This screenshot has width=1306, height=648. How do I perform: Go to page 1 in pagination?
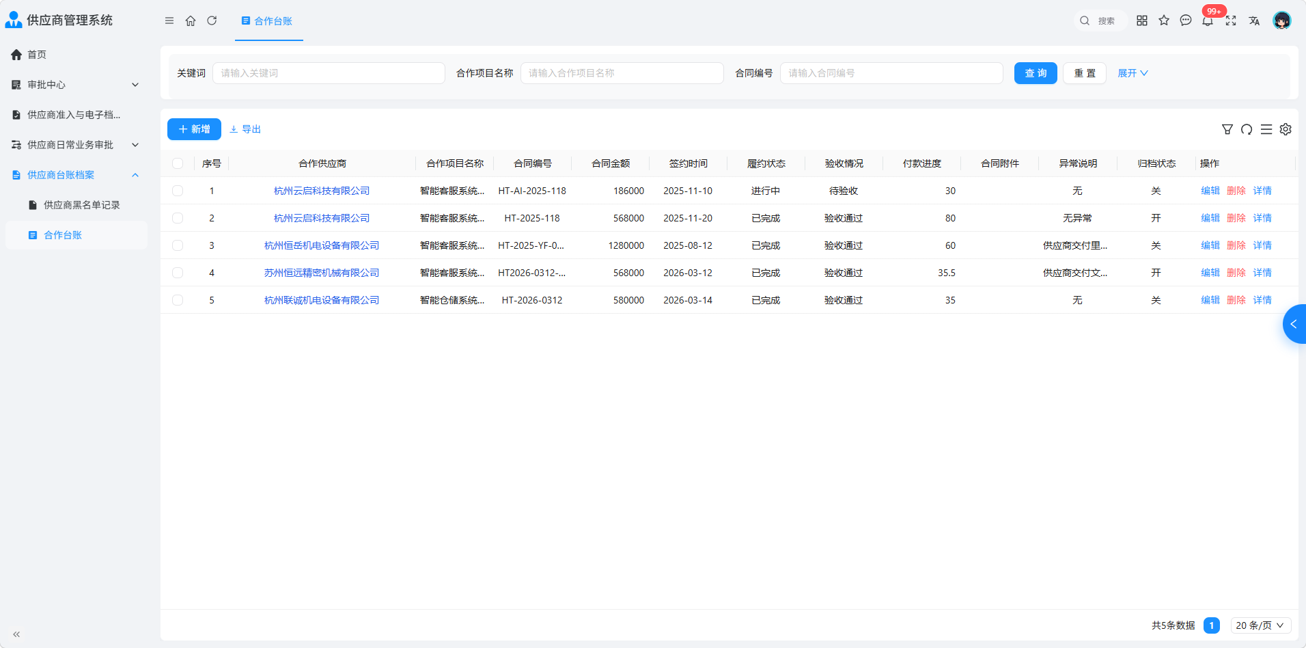pos(1212,625)
